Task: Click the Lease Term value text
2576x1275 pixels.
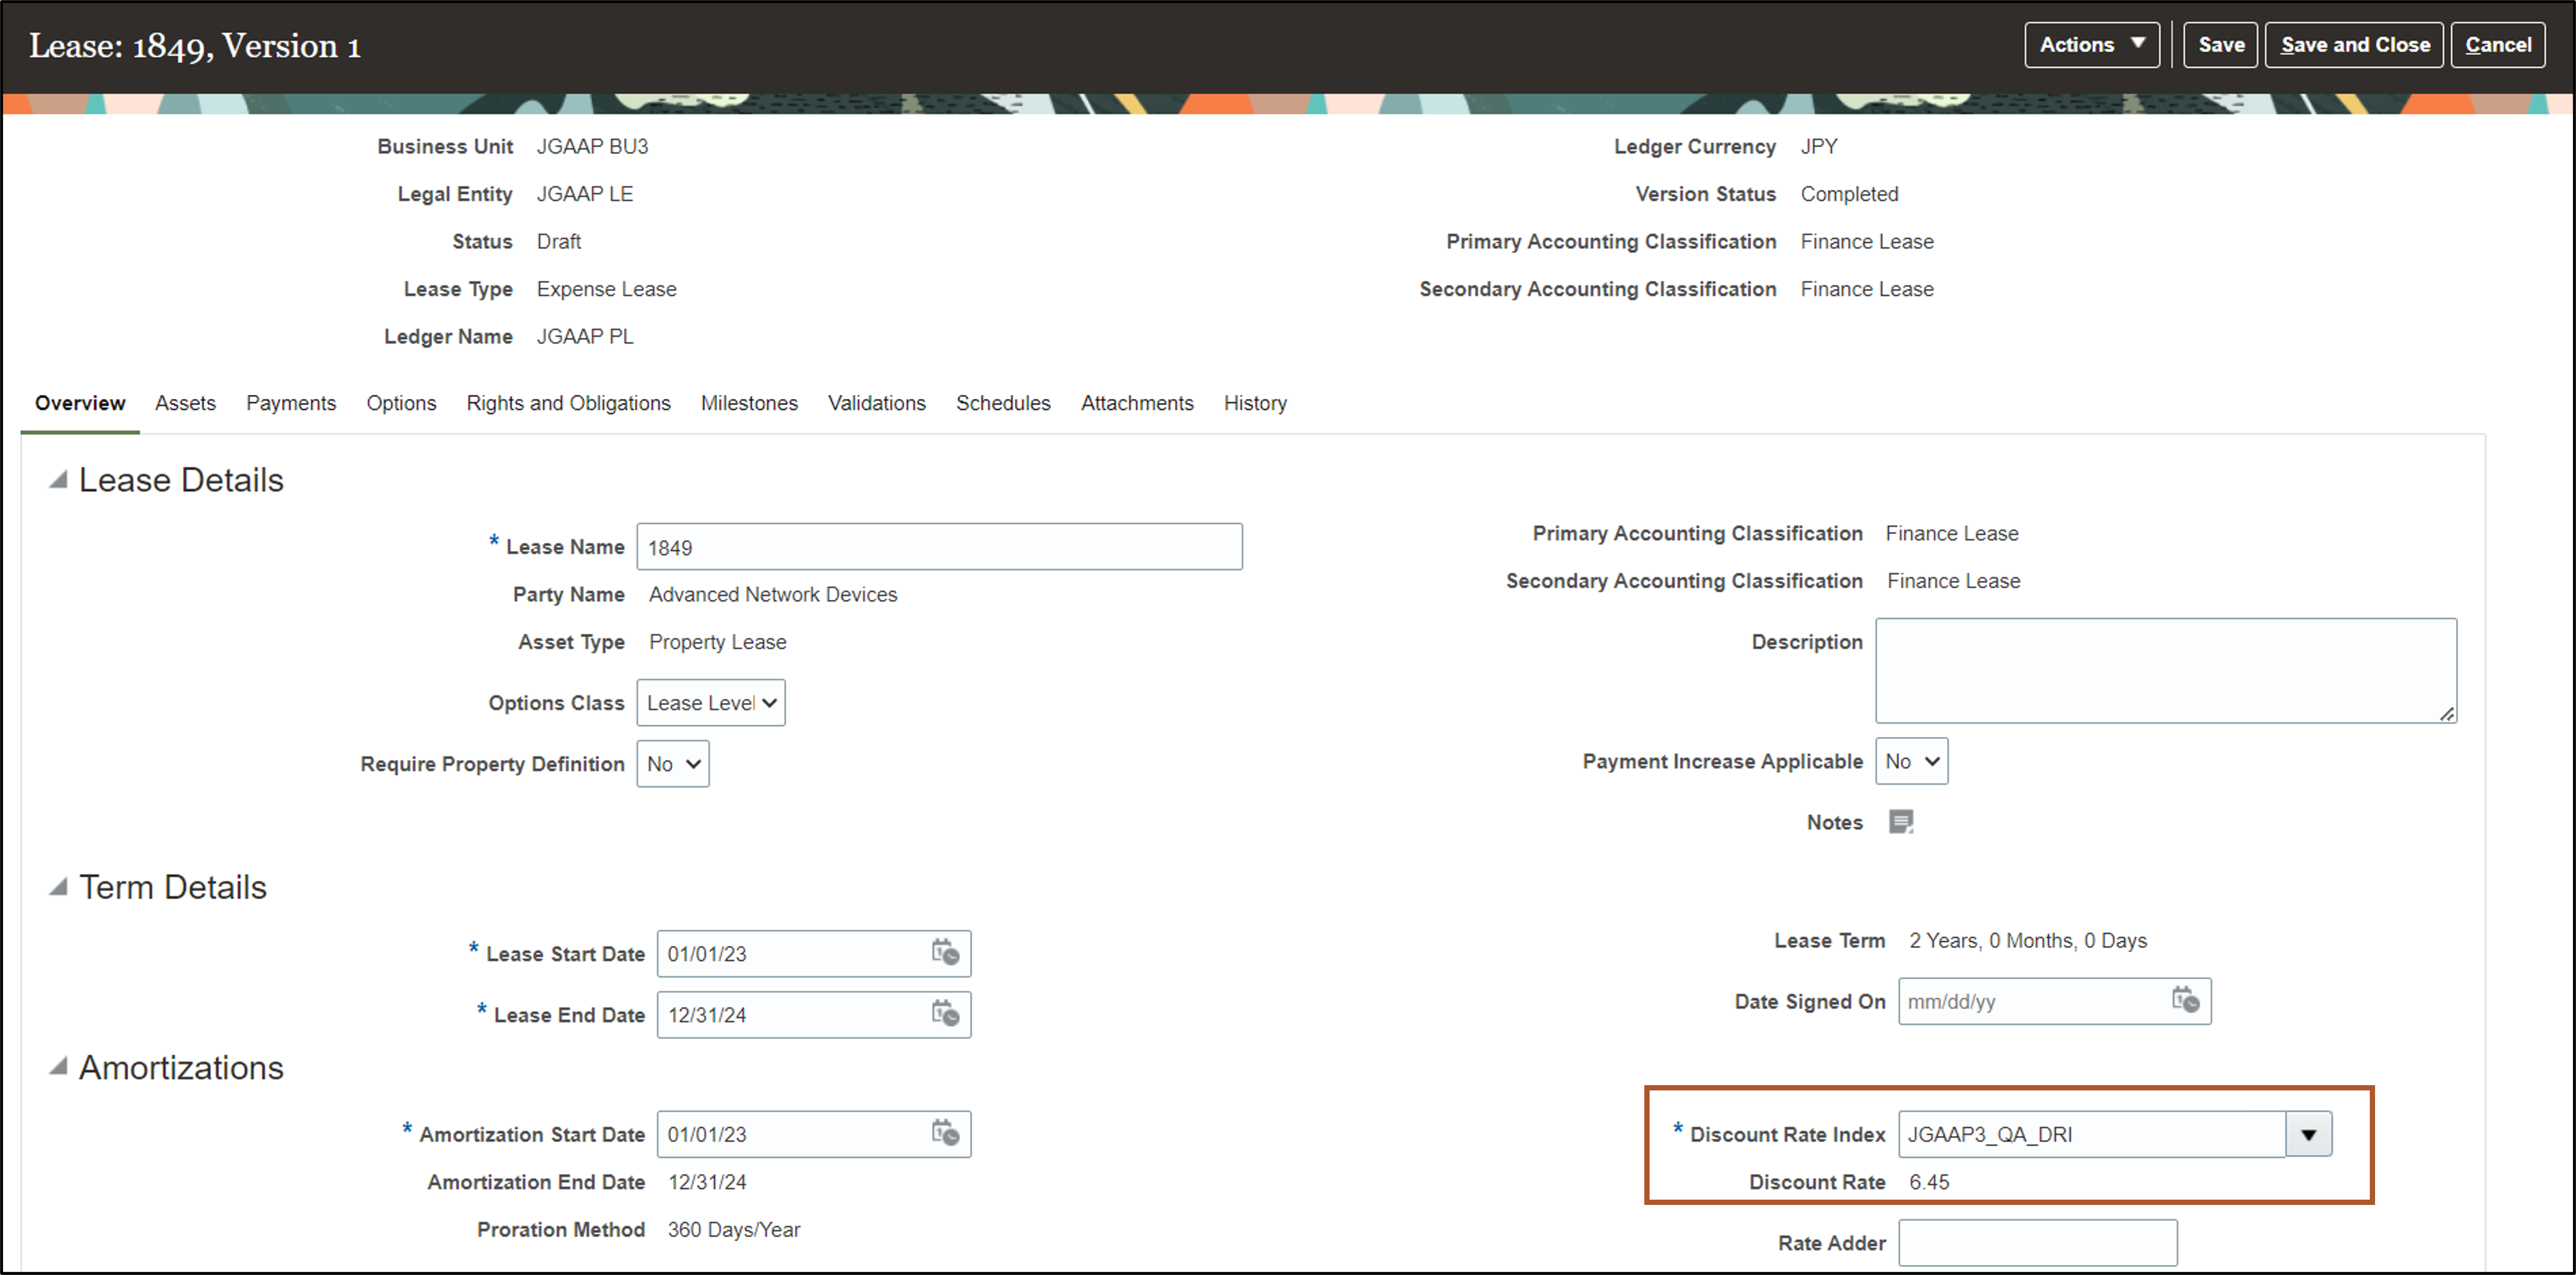Action: (2028, 940)
